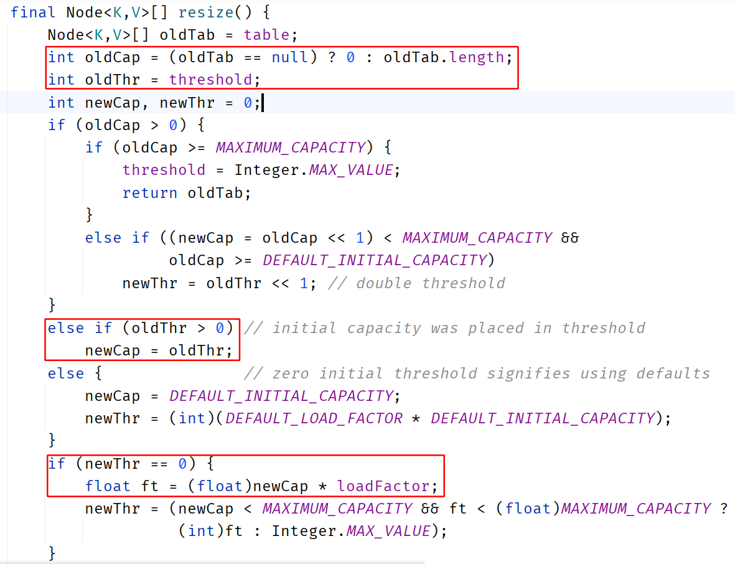Image resolution: width=735 pixels, height=564 pixels.
Task: Click 'null' in the oldCap ternary
Action: tap(289, 57)
